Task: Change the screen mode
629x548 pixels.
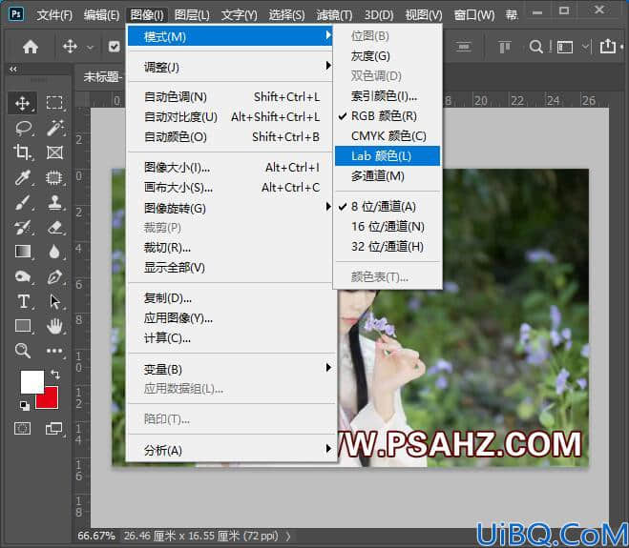Action: pos(53,429)
